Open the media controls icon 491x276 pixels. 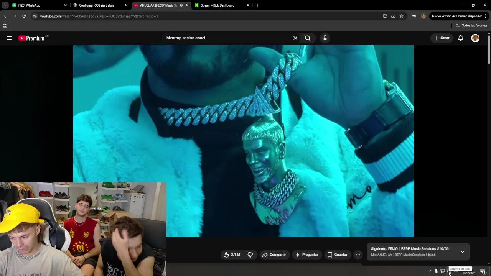coord(414,16)
